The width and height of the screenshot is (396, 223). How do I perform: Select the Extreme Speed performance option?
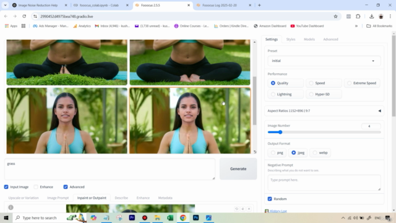362,83
